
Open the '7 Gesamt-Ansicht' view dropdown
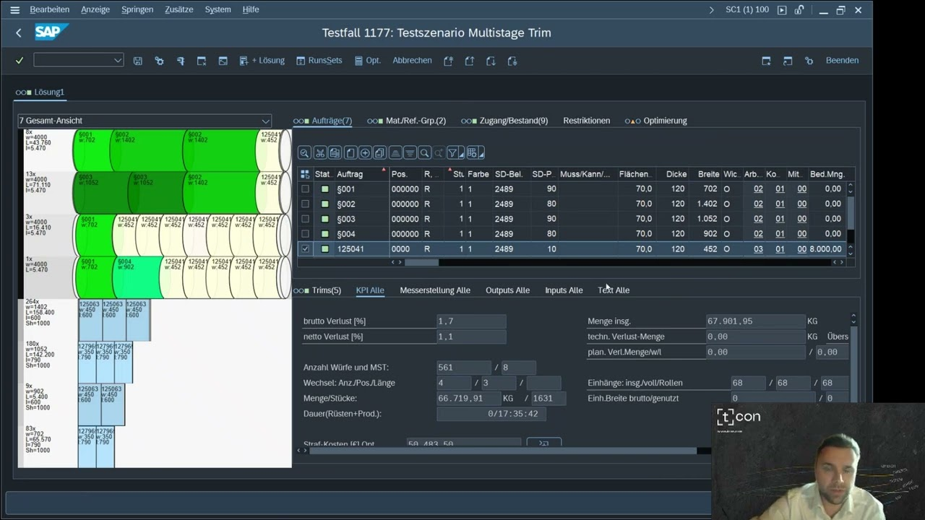265,121
